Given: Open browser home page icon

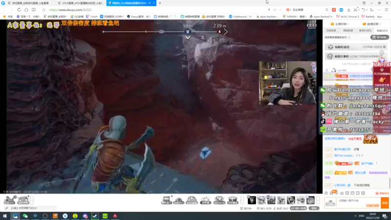Looking at the screenshot, I should point(26,10).
